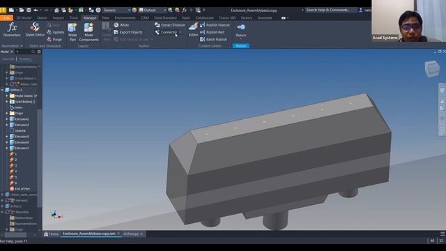This screenshot has height=251, width=446.
Task: Click the Home tab house icon
Action: pyautogui.click(x=46, y=234)
